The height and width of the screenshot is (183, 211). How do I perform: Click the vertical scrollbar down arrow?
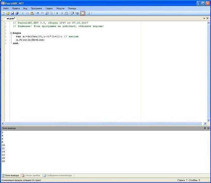click(208, 120)
